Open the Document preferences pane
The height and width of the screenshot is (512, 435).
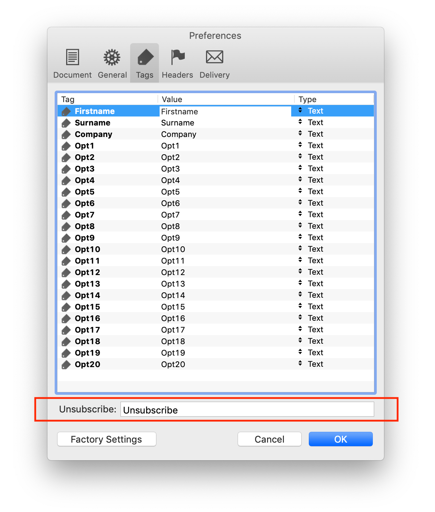[72, 63]
